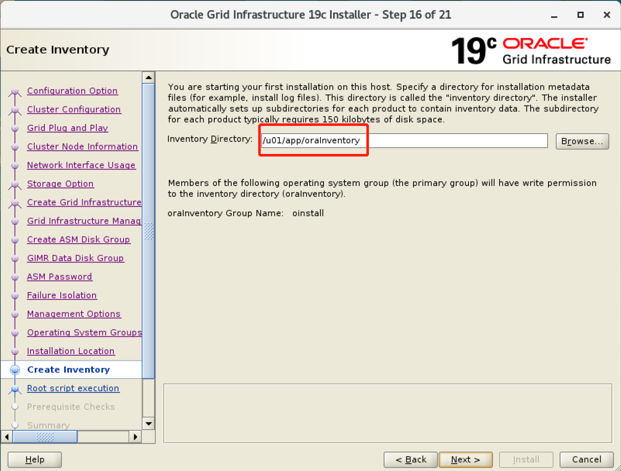Click the Failure Isolation step bullet

(x=15, y=296)
